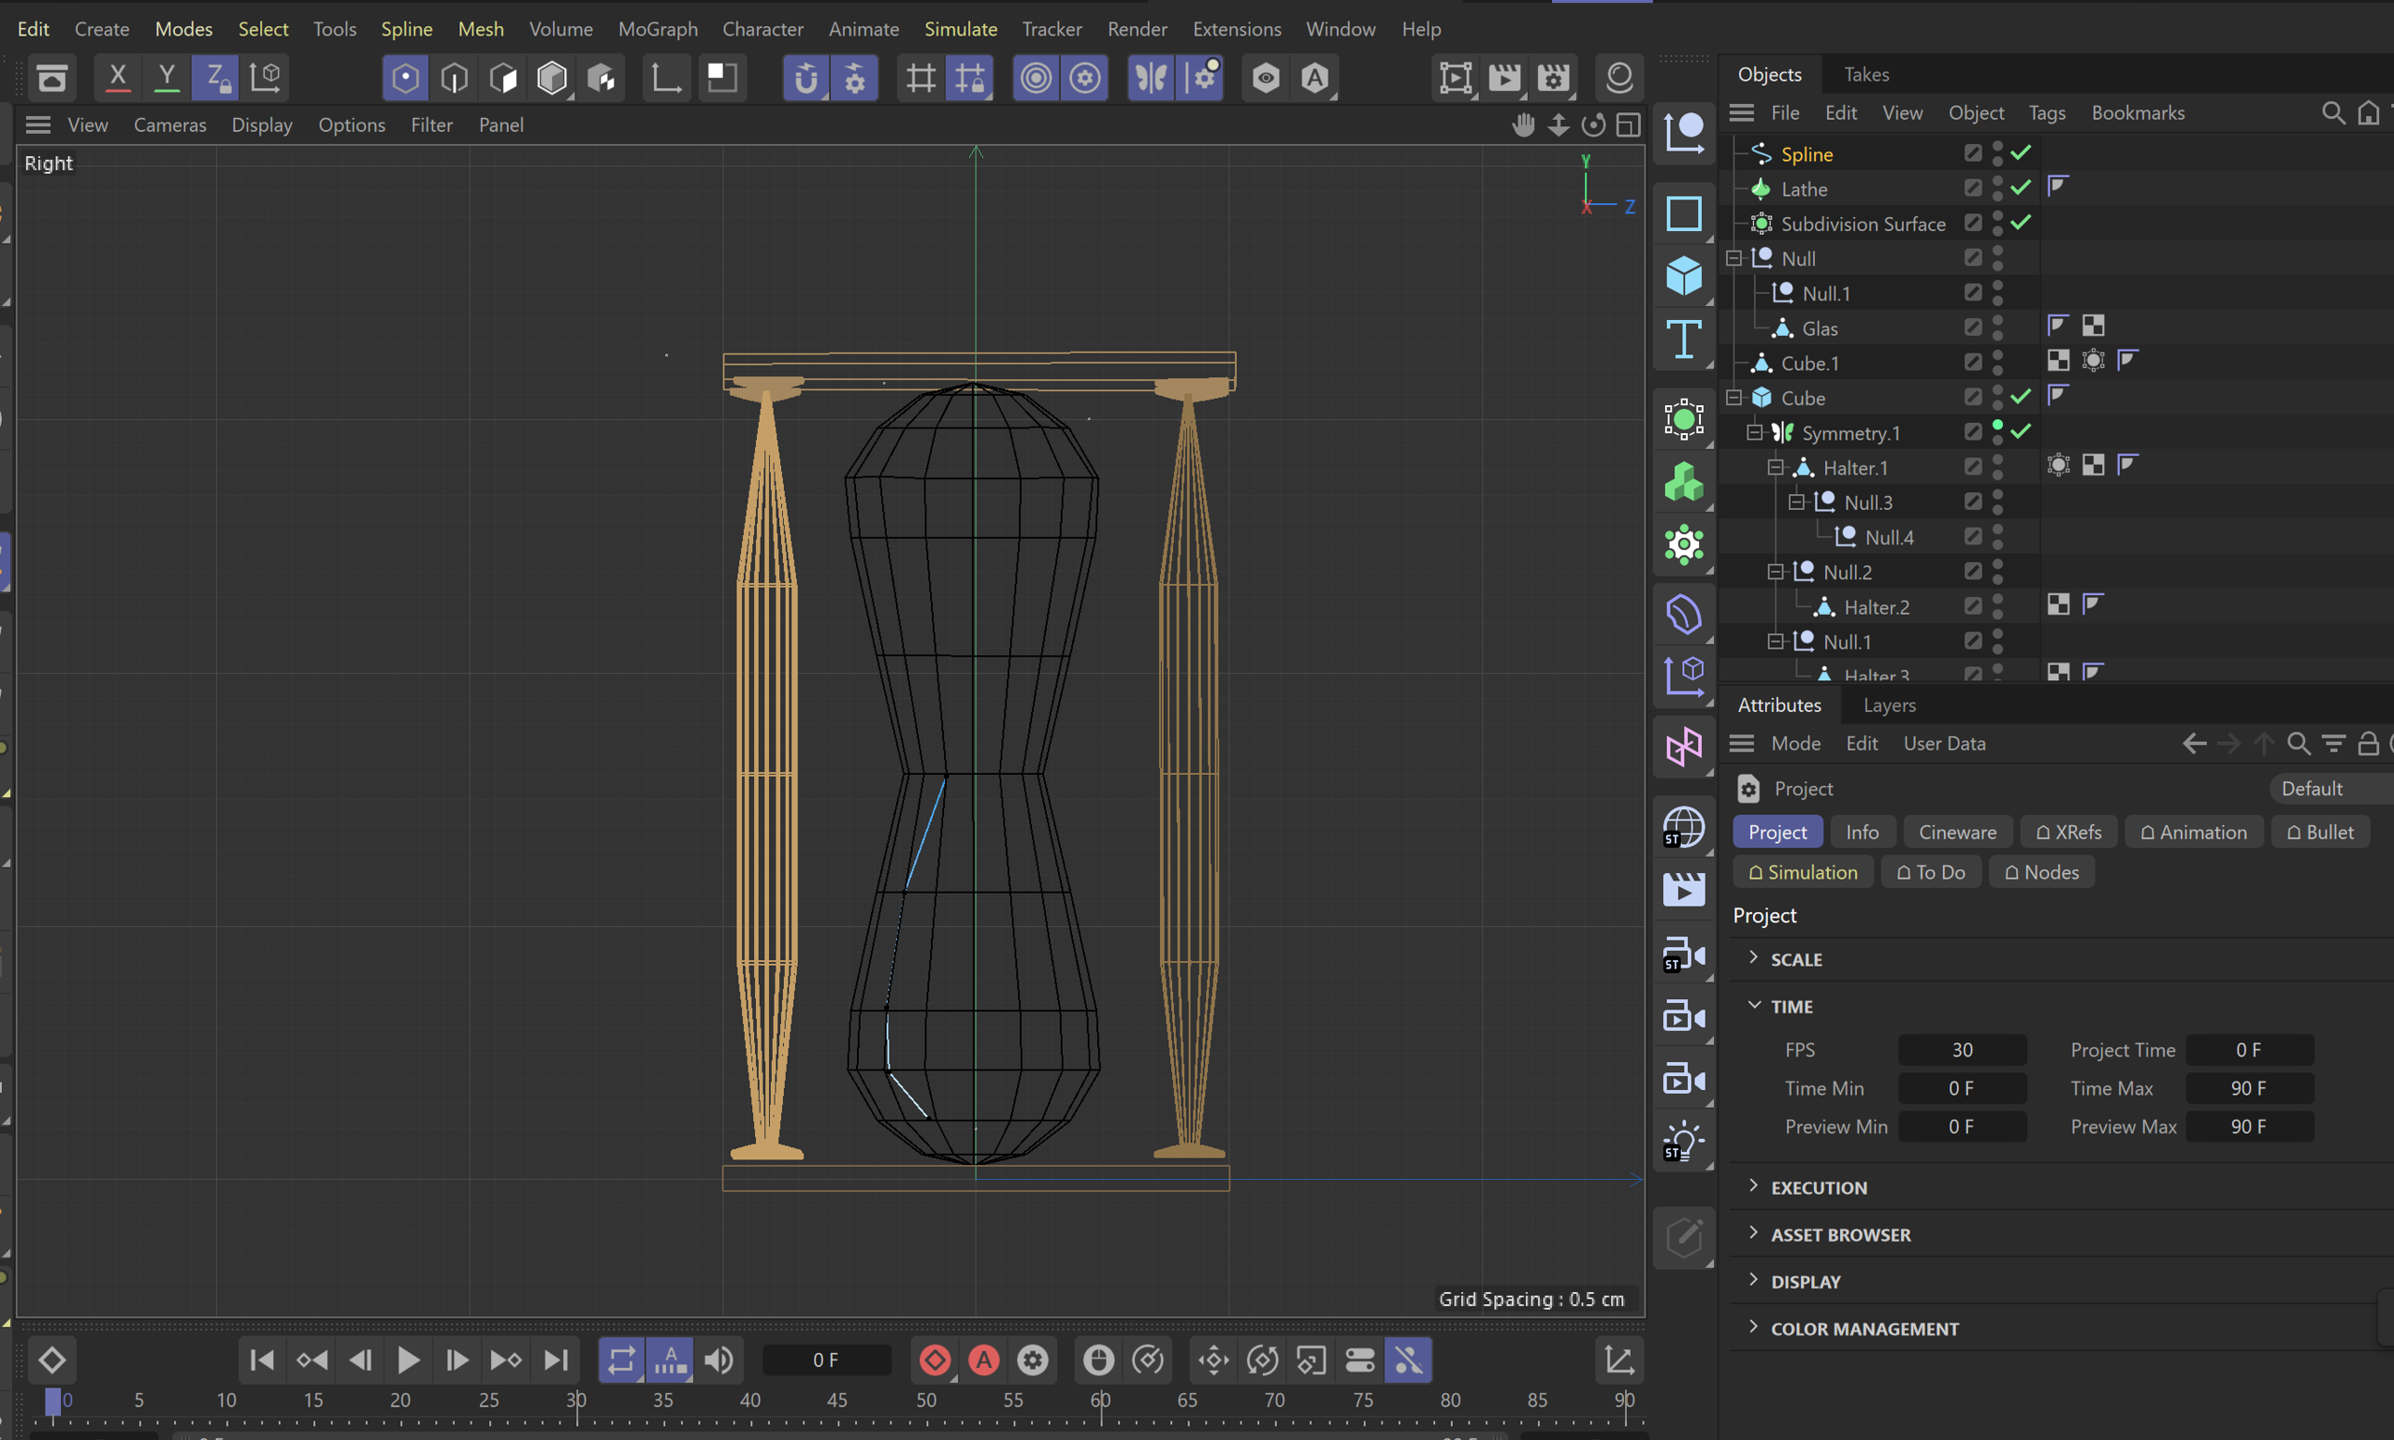The image size is (2394, 1440).
Task: Toggle visibility dots for Glas object
Action: click(x=1997, y=328)
